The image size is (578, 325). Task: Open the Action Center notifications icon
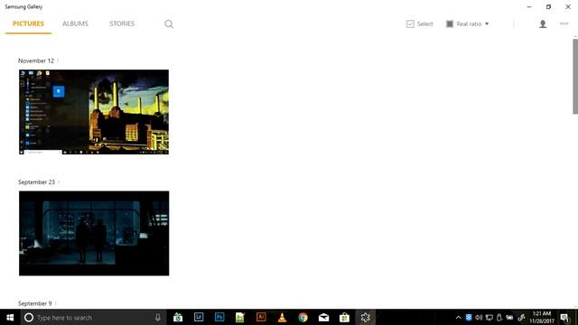(x=564, y=318)
